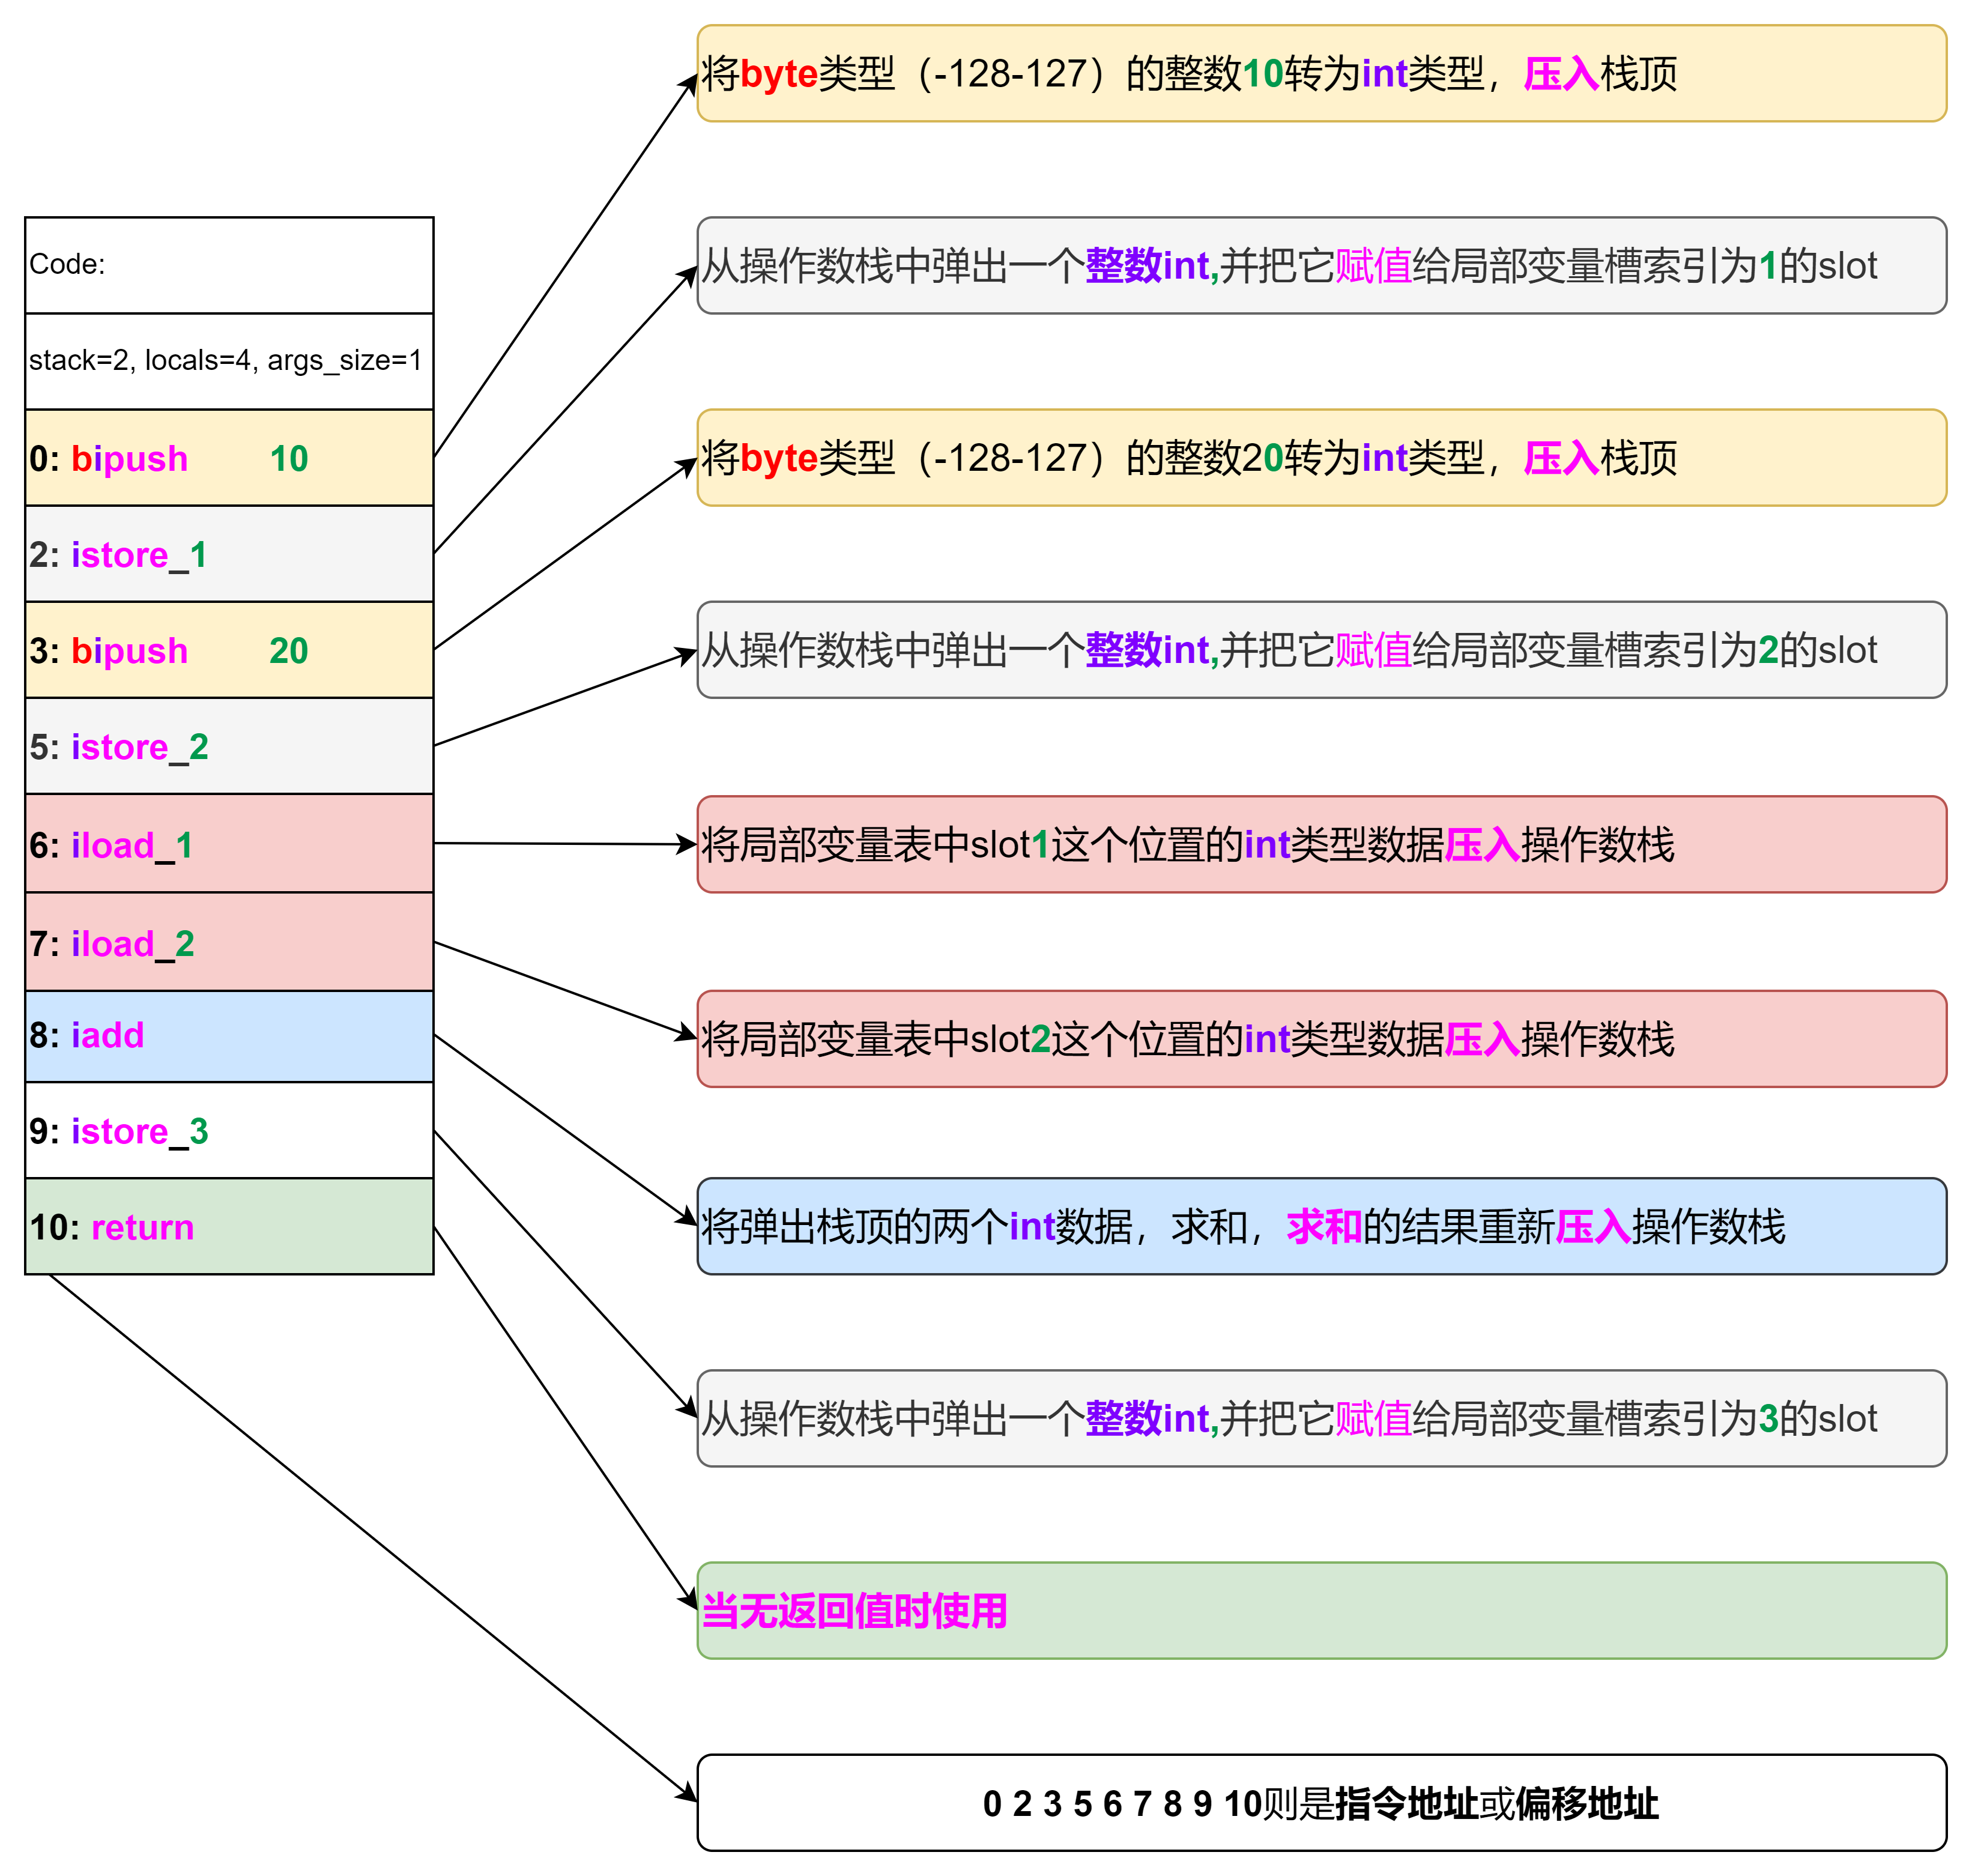Click the yellow box describing integer 20 push
Screen dimensions: 1972x1876
[1321, 458]
